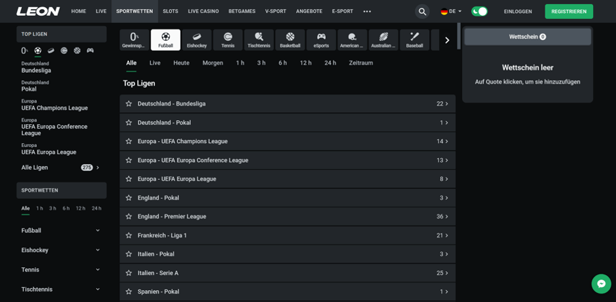
Task: Favorite England - Pokal with the star
Action: 128,198
